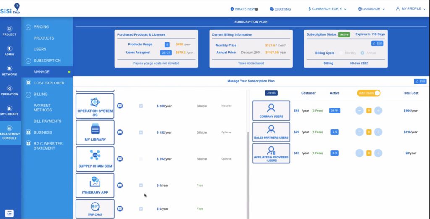Viewport: 430px width, 219px height.
Task: Click the SiSi Trip logo
Action: click(x=10, y=9)
